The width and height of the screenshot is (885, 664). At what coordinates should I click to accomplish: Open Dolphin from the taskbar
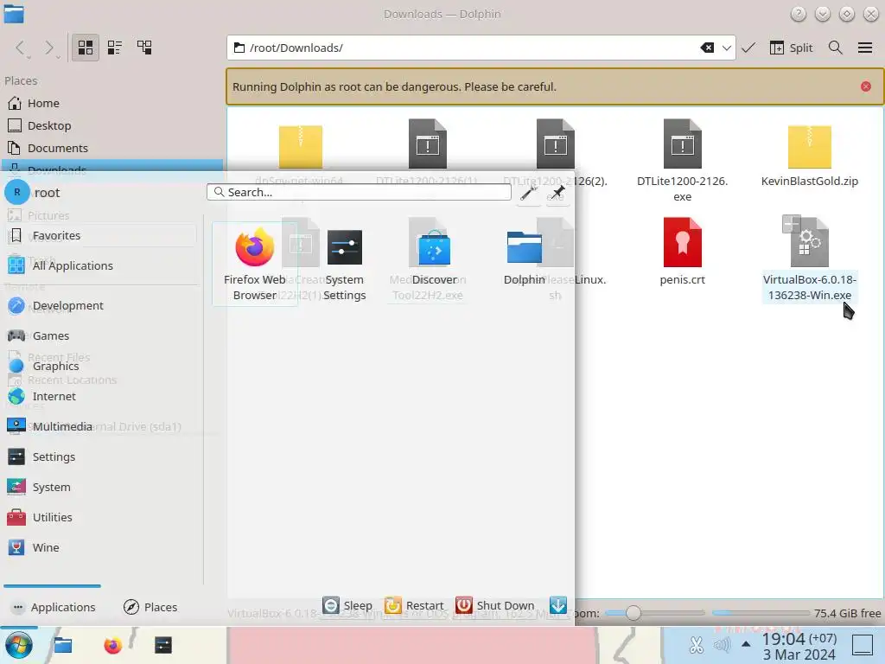coord(62,645)
